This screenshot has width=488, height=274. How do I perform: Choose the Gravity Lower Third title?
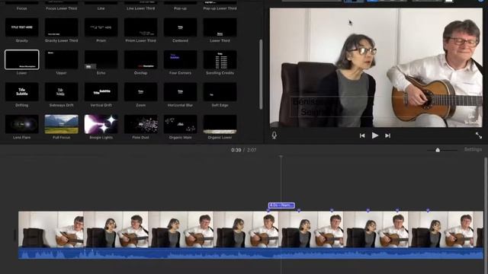tap(61, 27)
